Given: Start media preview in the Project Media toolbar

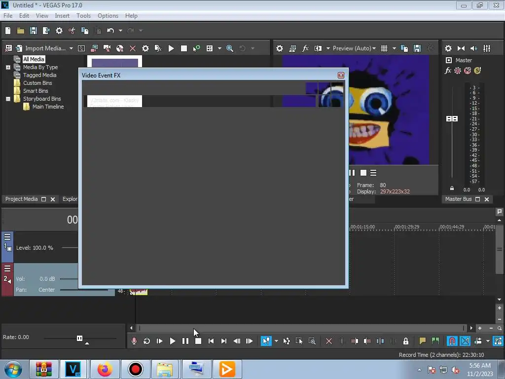Looking at the screenshot, I should pos(171,48).
